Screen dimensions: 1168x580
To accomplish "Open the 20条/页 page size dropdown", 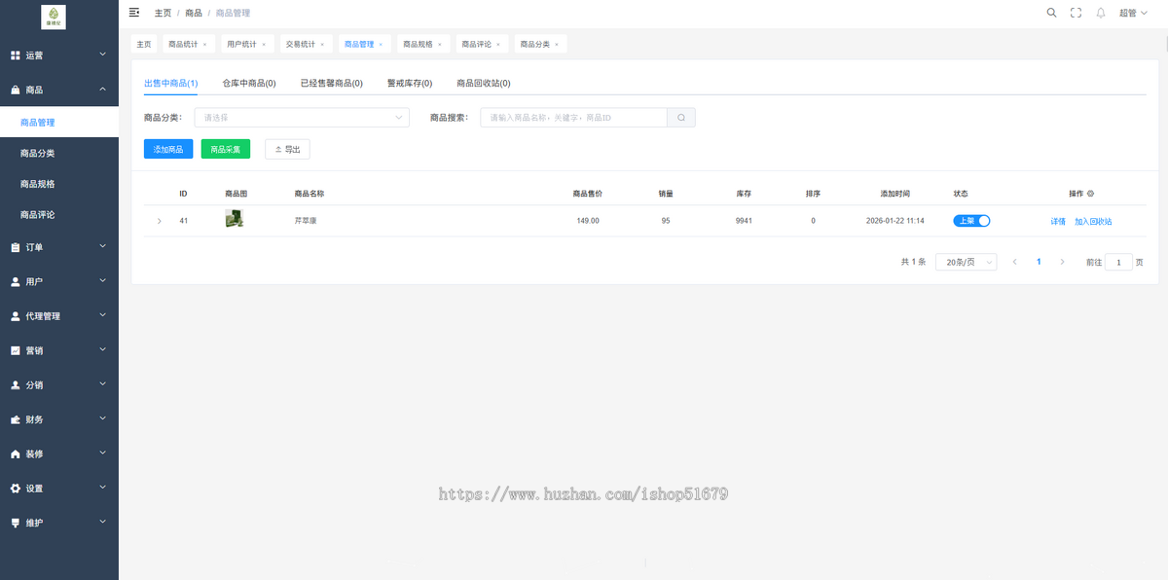I will point(966,262).
